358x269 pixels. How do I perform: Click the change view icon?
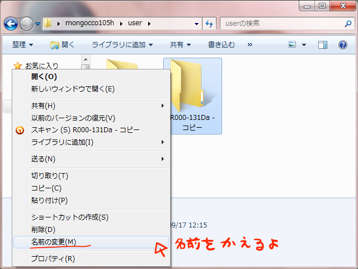coord(293,45)
